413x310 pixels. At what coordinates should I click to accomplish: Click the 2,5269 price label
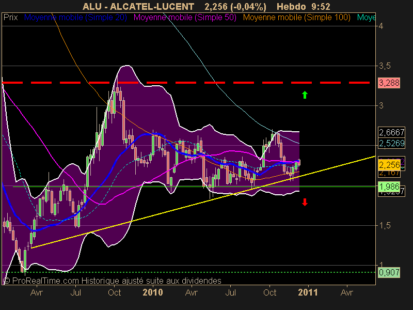(391, 143)
